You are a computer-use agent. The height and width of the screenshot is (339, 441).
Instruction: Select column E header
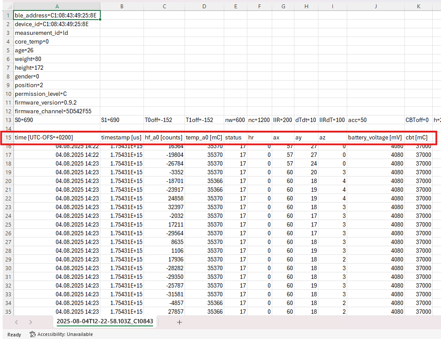coord(236,6)
